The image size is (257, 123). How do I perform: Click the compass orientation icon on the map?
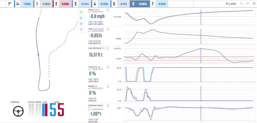[81, 24]
